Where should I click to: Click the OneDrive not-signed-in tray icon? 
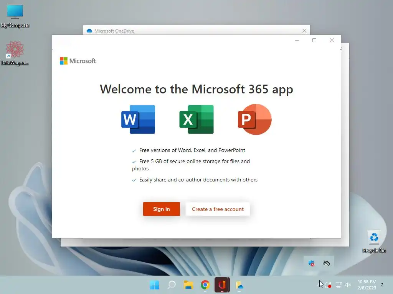327,263
